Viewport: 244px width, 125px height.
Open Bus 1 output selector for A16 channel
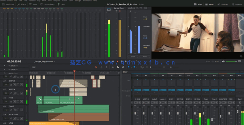tap(231, 90)
